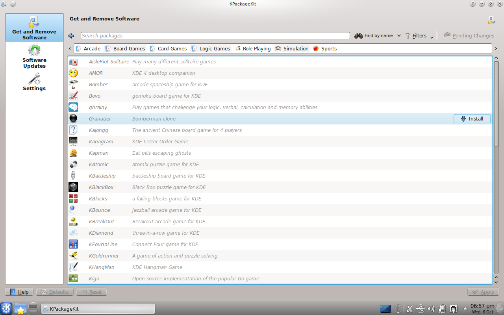Viewport: 504px width, 315px height.
Task: Open Software Updates section
Action: tap(34, 56)
